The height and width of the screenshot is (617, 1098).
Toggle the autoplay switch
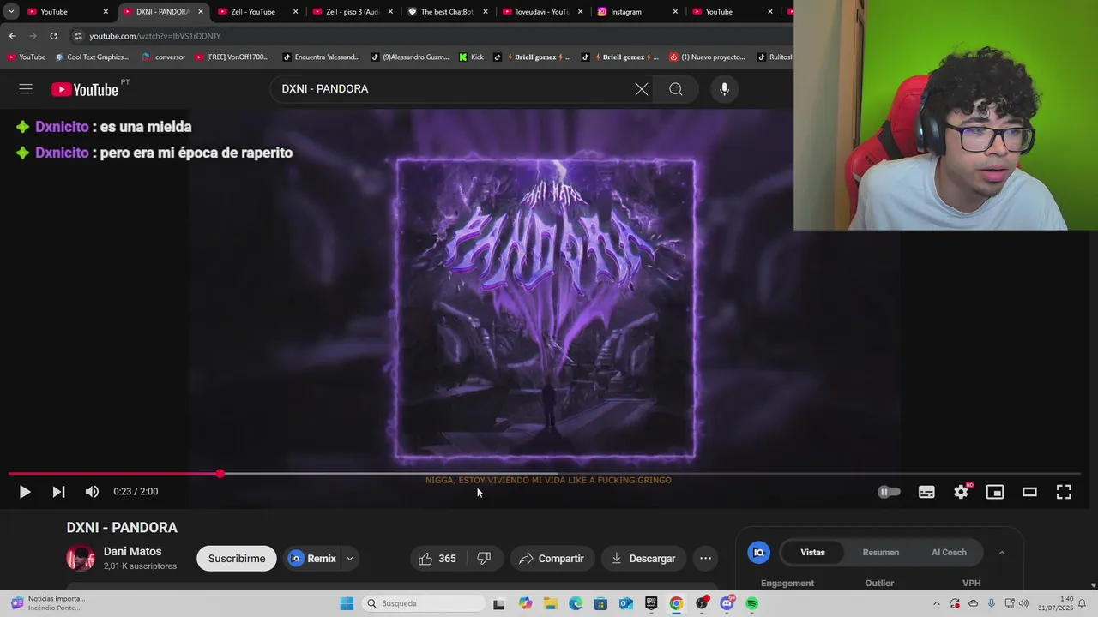click(x=889, y=492)
